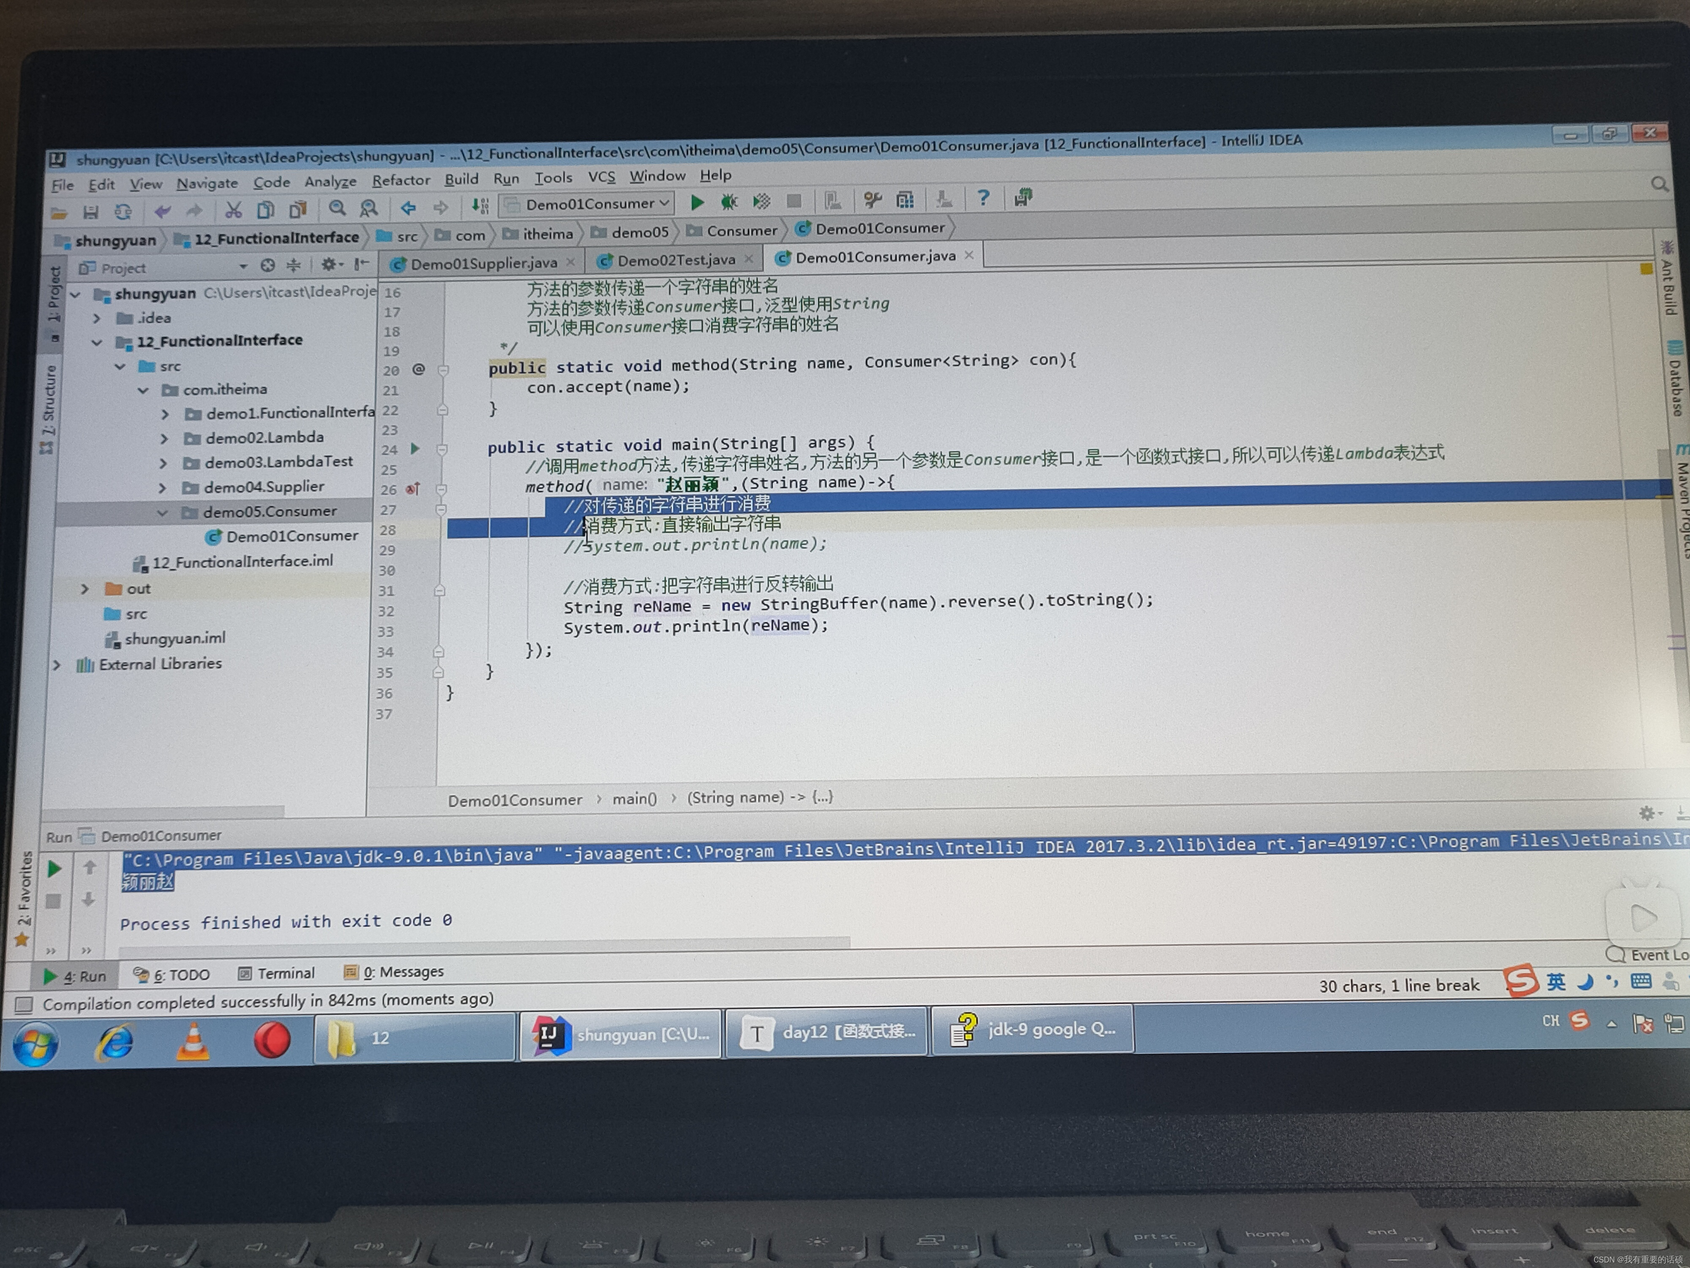1690x1268 pixels.
Task: Click the Save All floppy disk icon
Action: pos(90,212)
